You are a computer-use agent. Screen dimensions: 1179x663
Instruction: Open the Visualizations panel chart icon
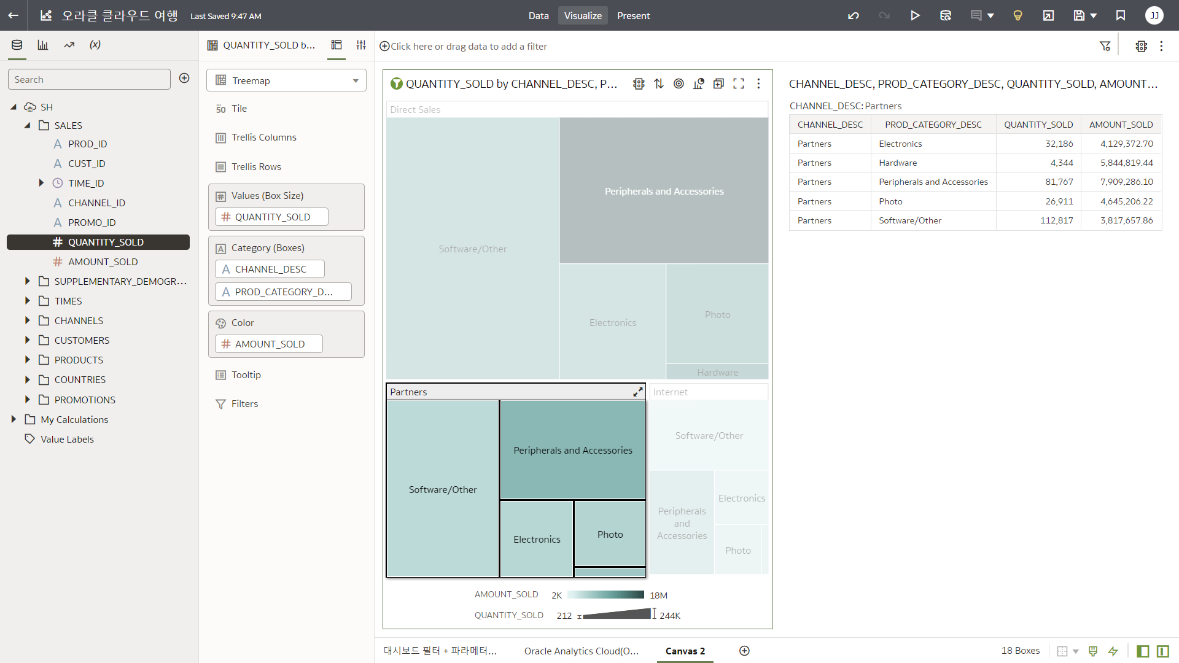43,45
